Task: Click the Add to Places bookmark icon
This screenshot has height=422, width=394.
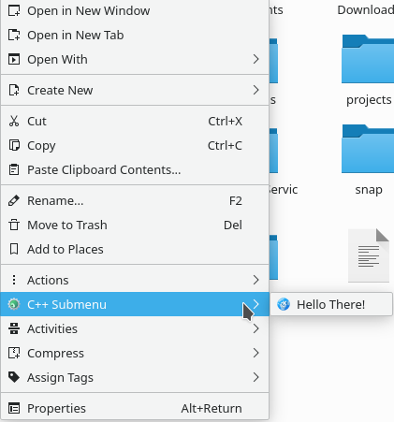Action: click(14, 249)
